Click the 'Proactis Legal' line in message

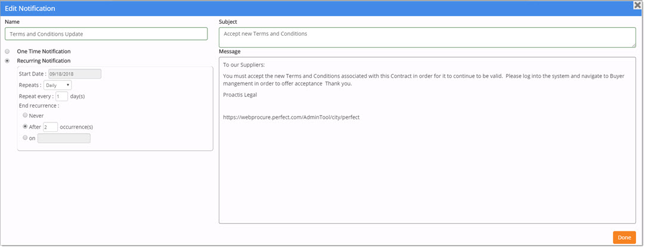240,95
